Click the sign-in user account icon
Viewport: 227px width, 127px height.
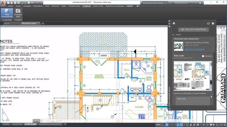pyautogui.click(x=173, y=3)
